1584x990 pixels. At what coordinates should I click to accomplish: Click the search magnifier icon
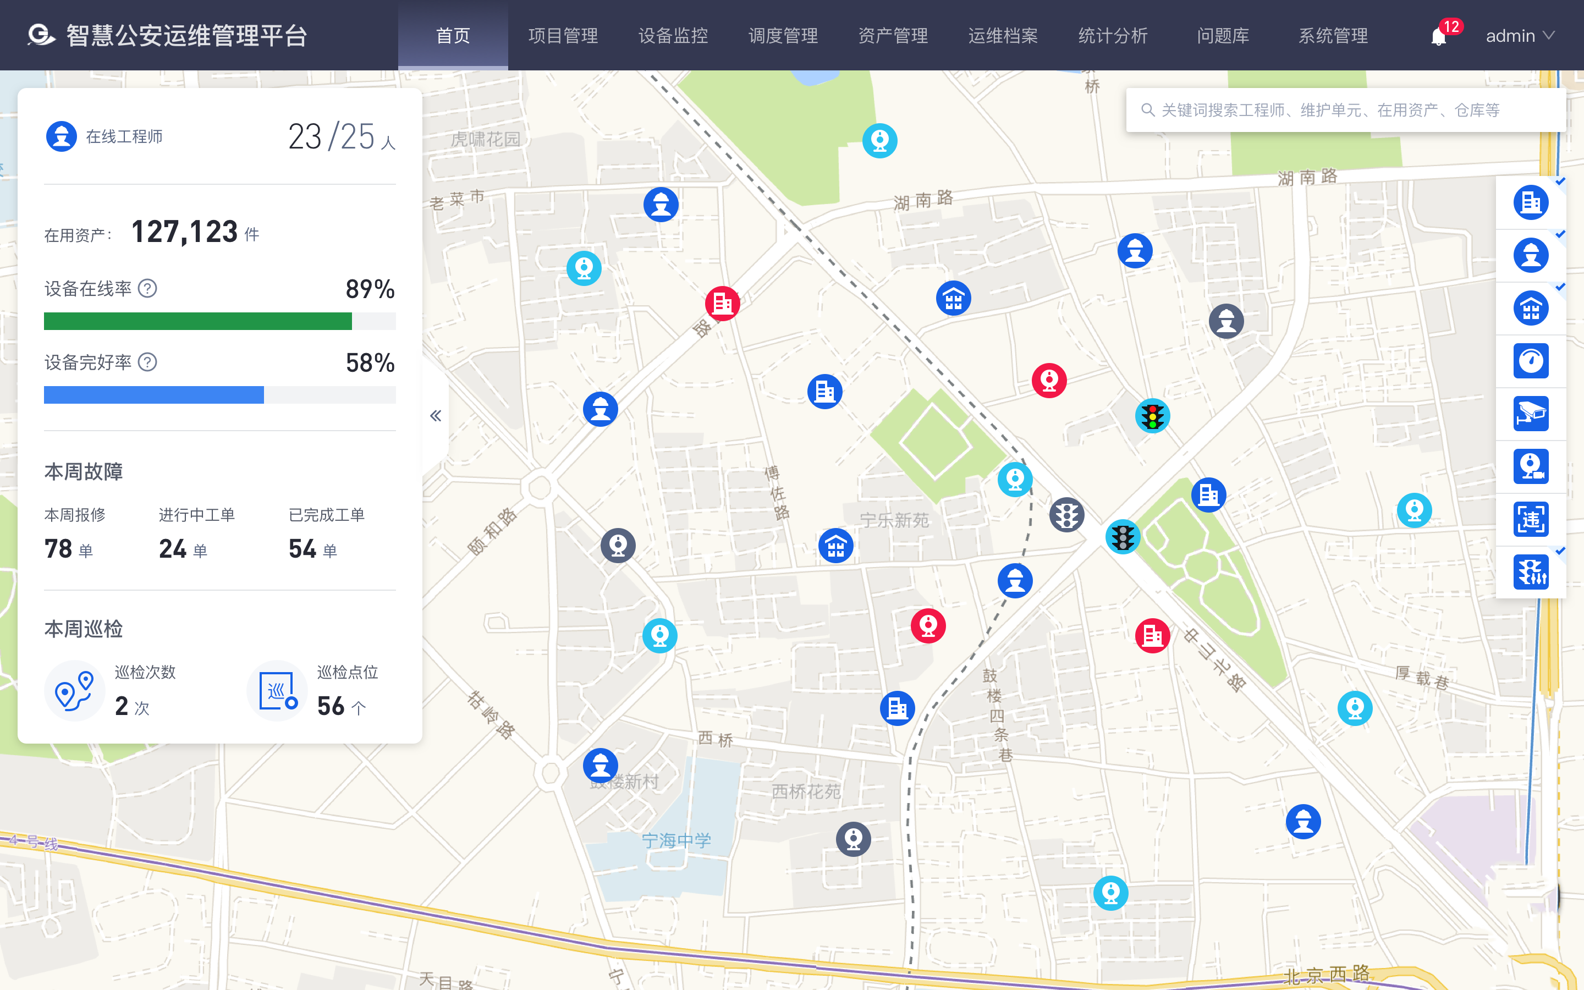tap(1147, 110)
